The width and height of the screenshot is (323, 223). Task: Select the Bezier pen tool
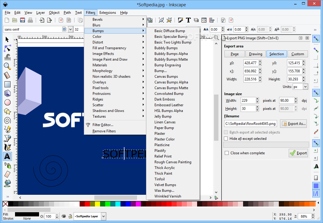[7, 138]
